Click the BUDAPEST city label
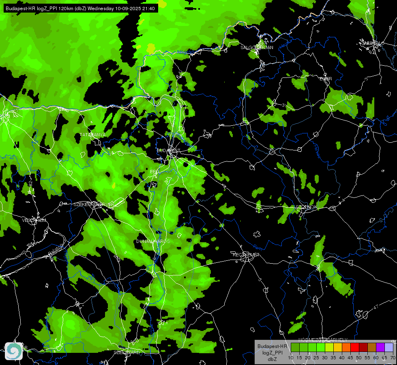 coord(169,150)
